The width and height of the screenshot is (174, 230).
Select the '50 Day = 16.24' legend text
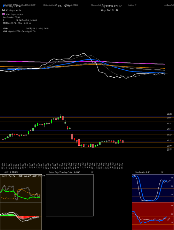(14, 10)
